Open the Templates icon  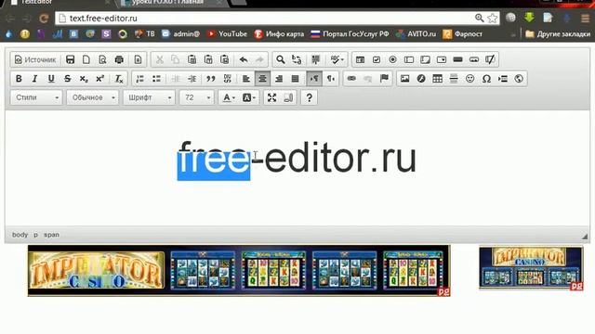(x=138, y=59)
